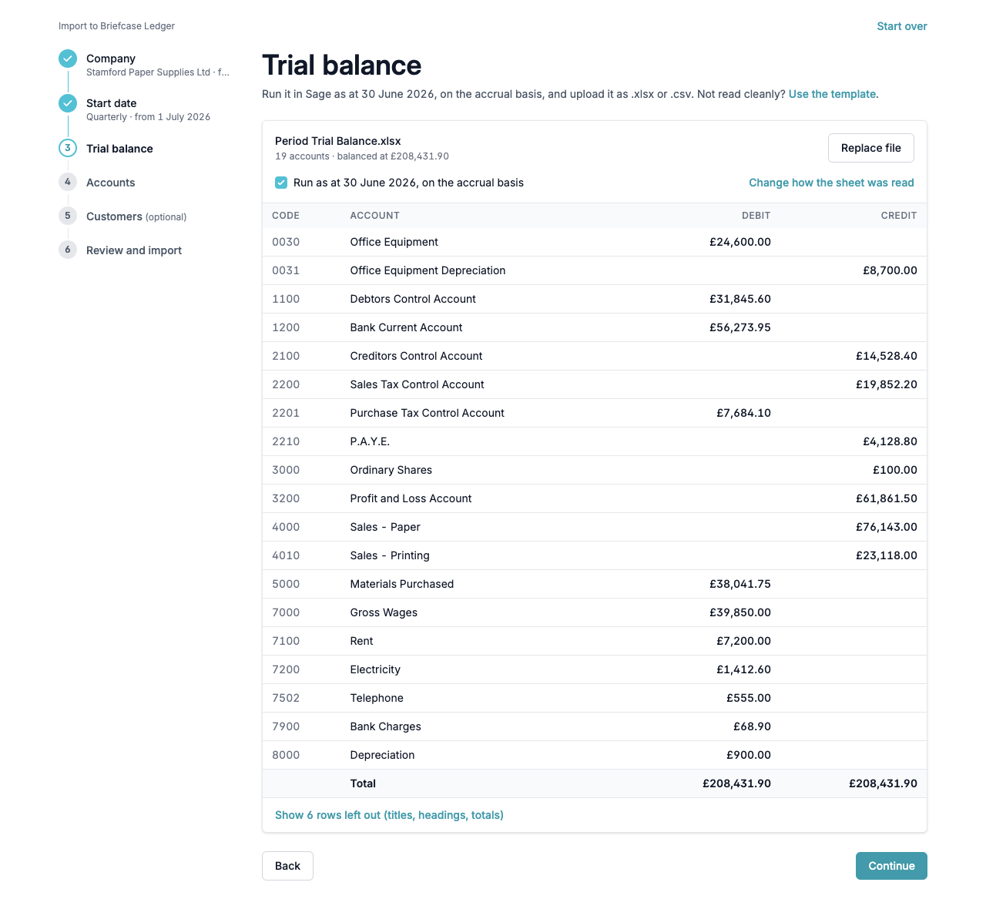Select the Gross Wages account name
986x899 pixels.
pyautogui.click(x=384, y=612)
